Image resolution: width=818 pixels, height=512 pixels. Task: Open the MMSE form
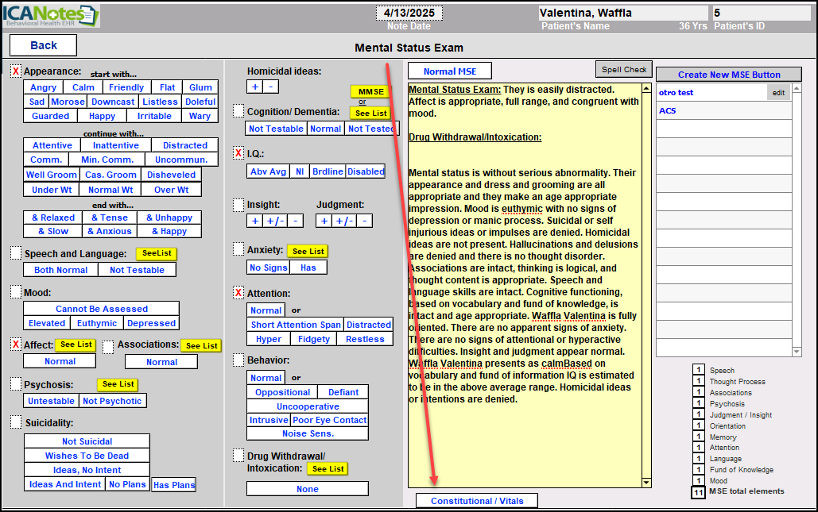(370, 92)
